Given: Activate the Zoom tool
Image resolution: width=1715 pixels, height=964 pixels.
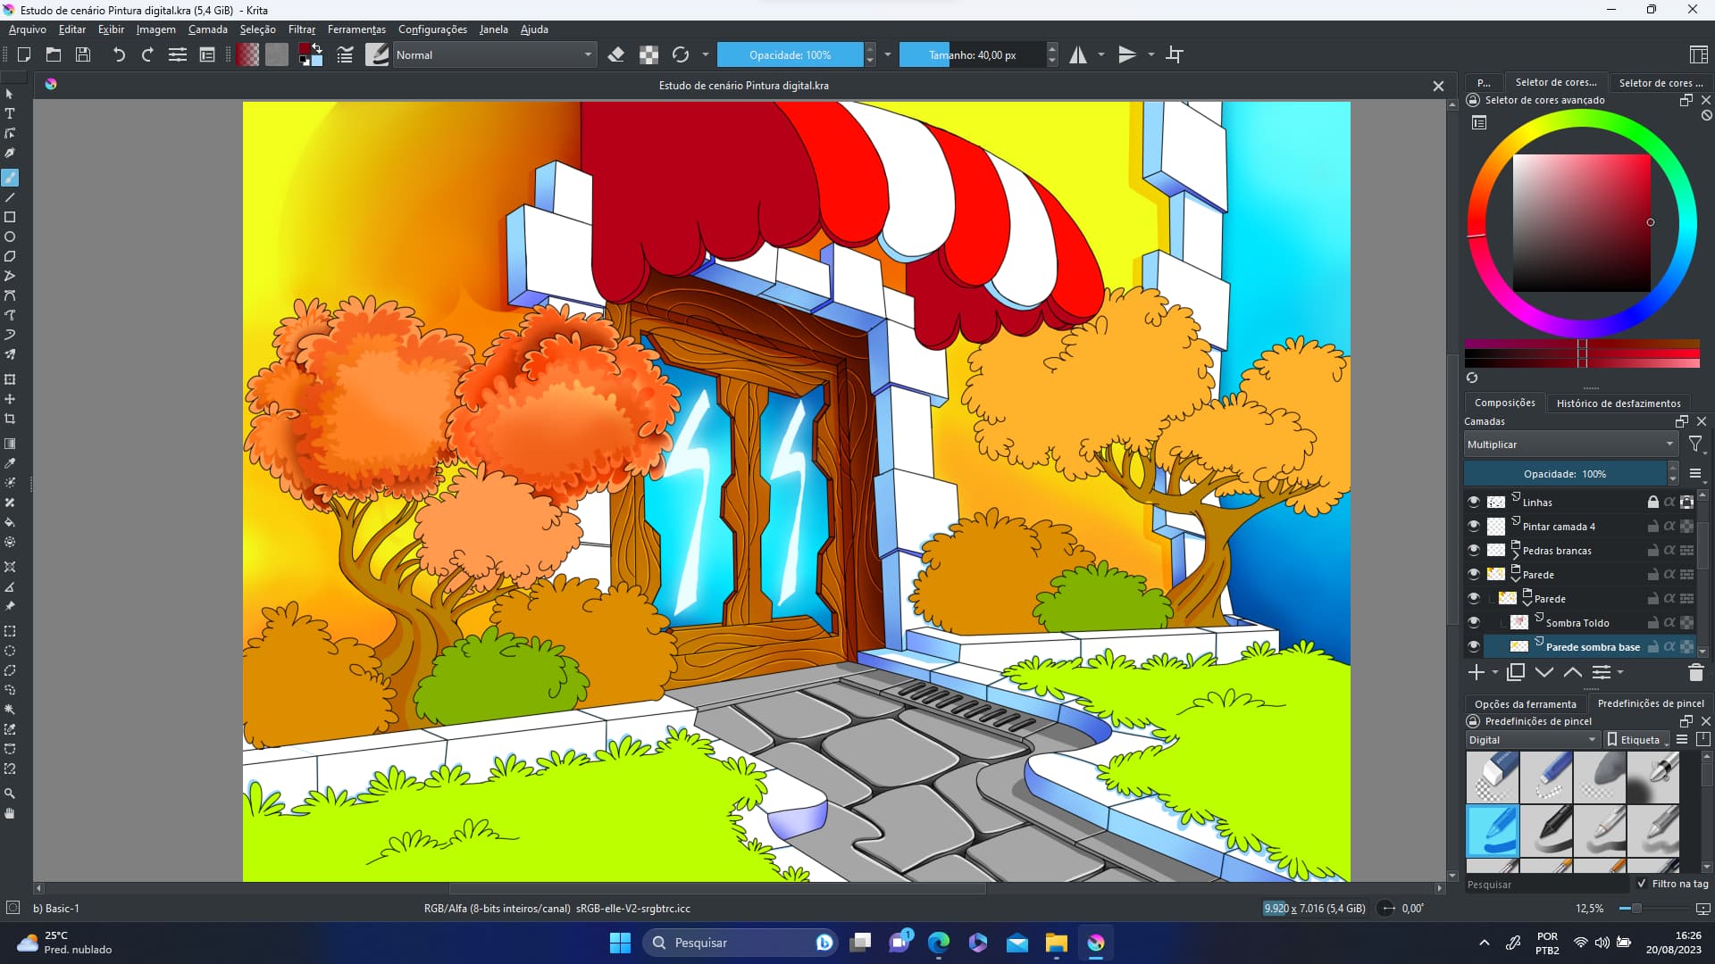Looking at the screenshot, I should tap(10, 794).
